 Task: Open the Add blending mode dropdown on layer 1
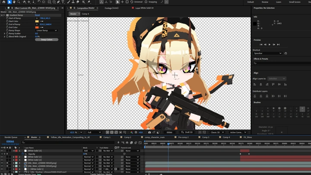pos(88,151)
